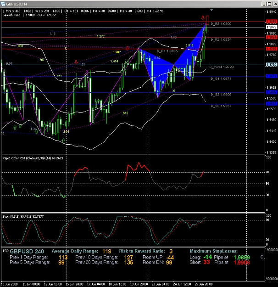The width and height of the screenshot is (278, 287).
Task: Click the red 1.9785 price scale tag
Action: (x=272, y=49)
